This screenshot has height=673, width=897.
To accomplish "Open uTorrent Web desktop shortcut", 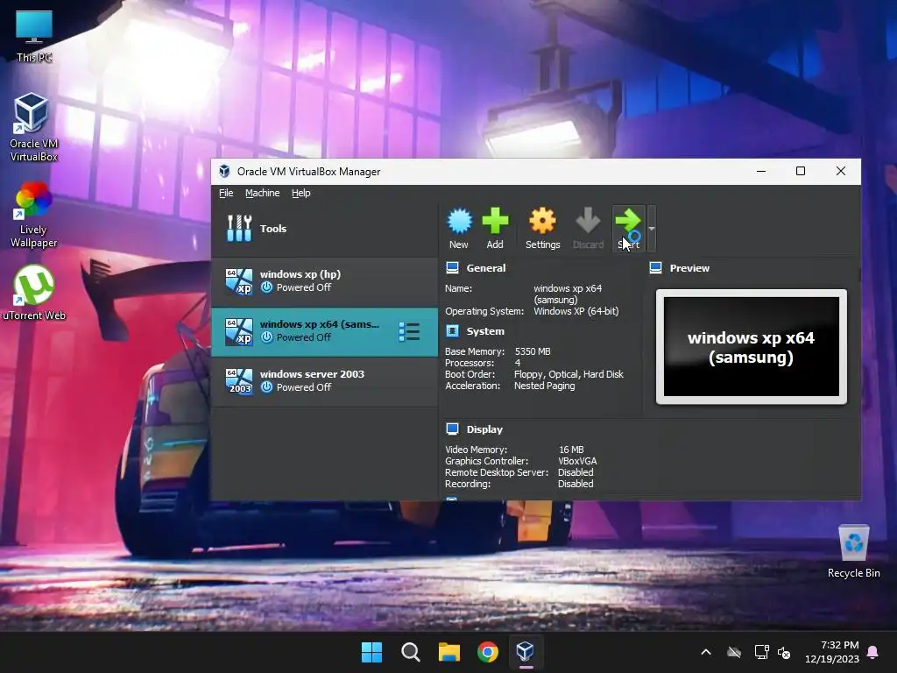I will point(34,293).
